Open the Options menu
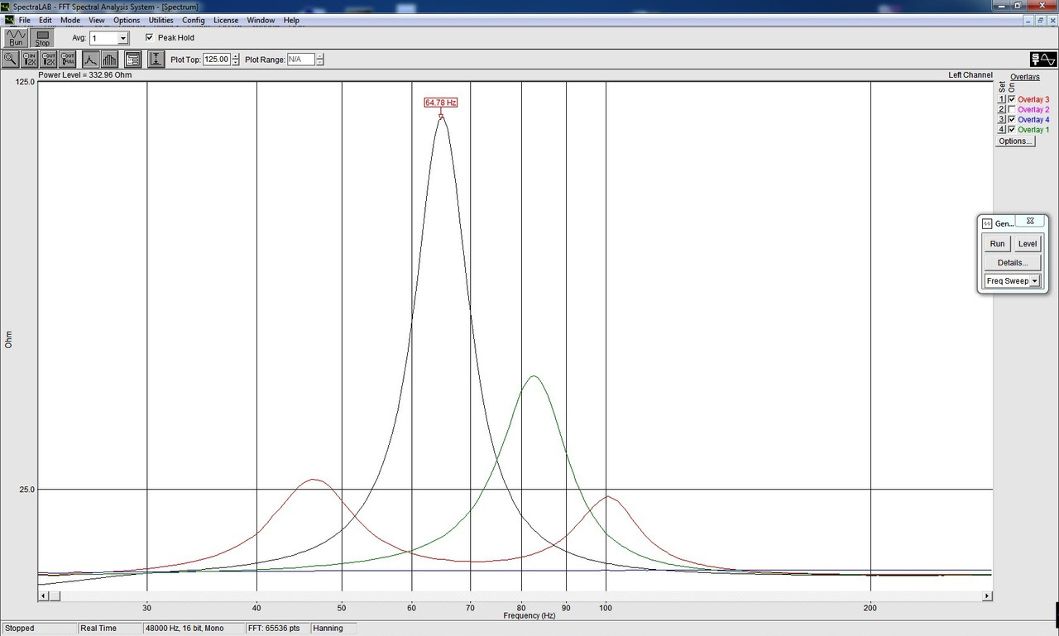Viewport: 1059px width, 636px height. tap(127, 20)
